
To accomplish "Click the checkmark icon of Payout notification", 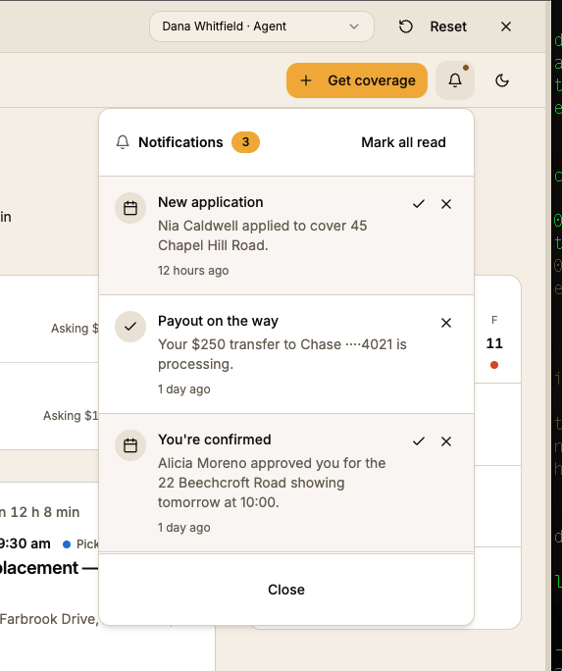I will click(130, 327).
